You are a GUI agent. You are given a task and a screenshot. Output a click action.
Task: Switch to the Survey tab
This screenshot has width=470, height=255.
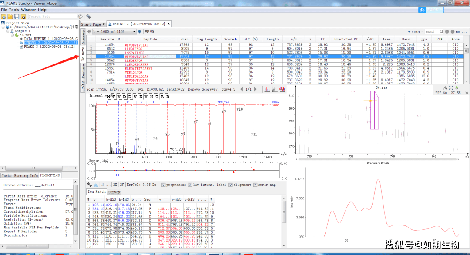[x=114, y=192]
